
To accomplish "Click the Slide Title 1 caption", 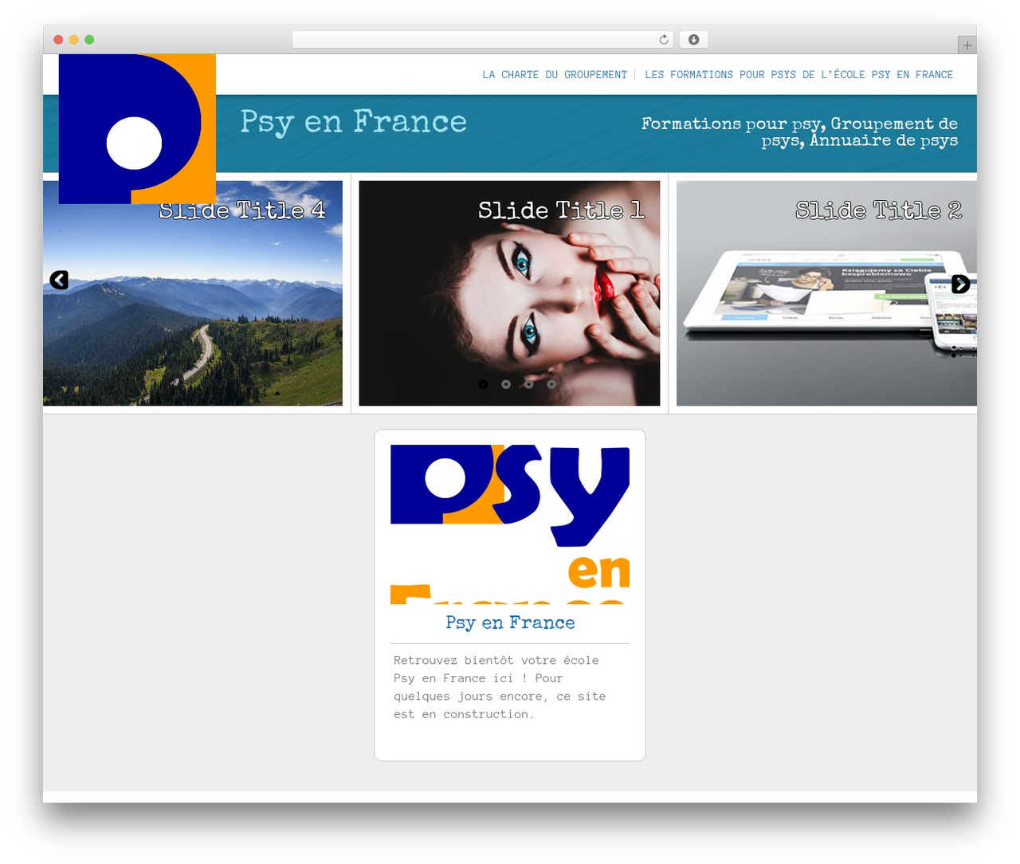I will coord(561,210).
